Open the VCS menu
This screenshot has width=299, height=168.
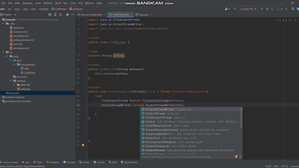point(80,3)
